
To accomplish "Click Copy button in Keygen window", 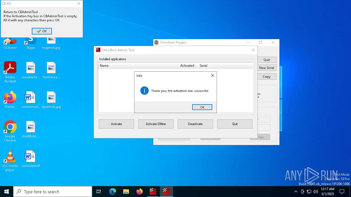I will pos(267,77).
